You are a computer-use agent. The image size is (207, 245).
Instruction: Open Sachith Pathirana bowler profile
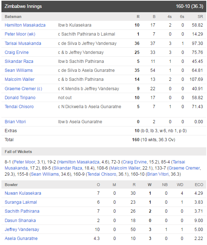click(22, 211)
